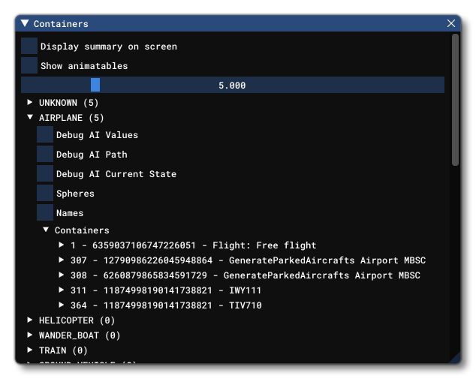
Task: Expand the TRAIN (0) category
Action: click(x=30, y=350)
